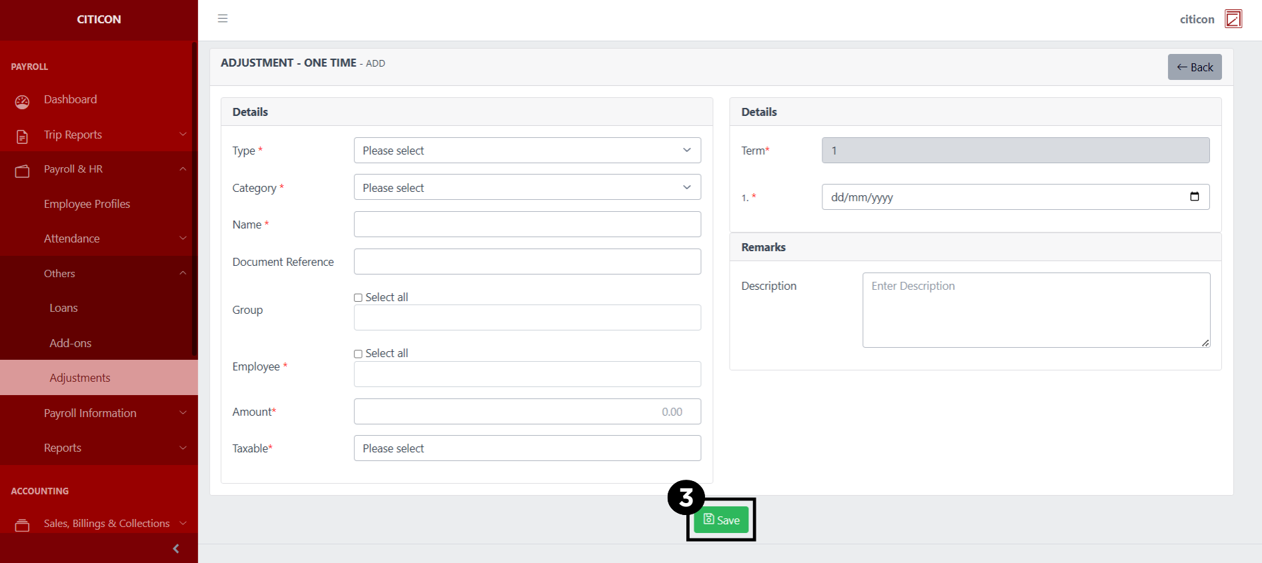This screenshot has width=1262, height=563.
Task: Click the Amount input field
Action: pos(526,412)
